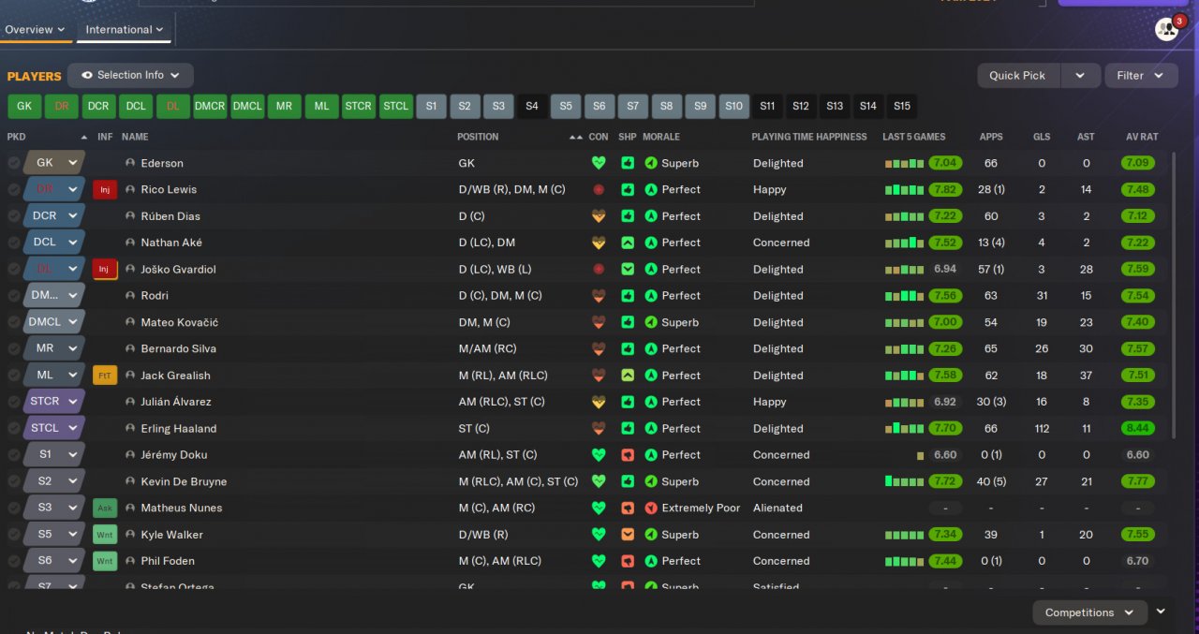The width and height of the screenshot is (1199, 634).
Task: Sort by the POSITION column header
Action: point(478,137)
